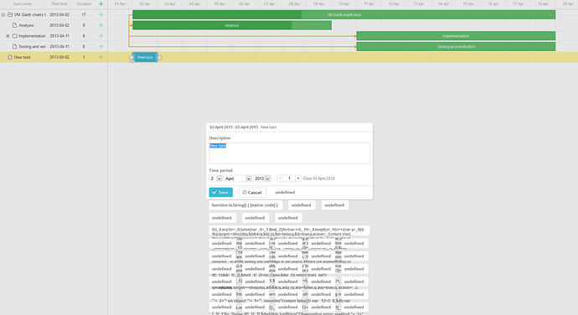Select VM Gantt charts t row name
Screen dimensions: 578x315
point(30,15)
